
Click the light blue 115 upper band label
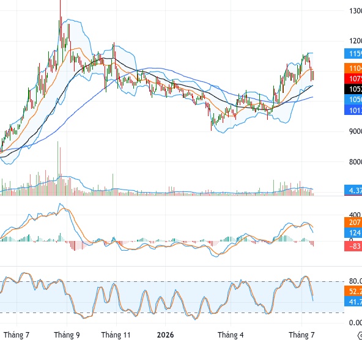click(353, 54)
